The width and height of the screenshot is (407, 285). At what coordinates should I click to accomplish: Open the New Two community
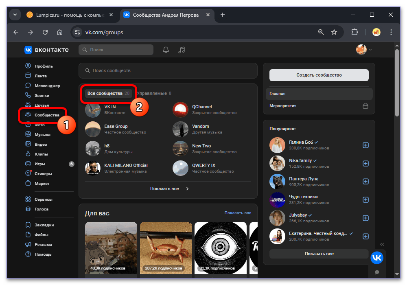[x=201, y=146]
